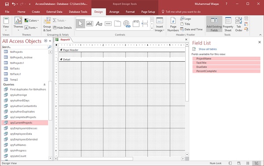The width and height of the screenshot is (264, 166).
Task: Collapse the navigation pane with shutter arrows
Action: click(x=50, y=41)
